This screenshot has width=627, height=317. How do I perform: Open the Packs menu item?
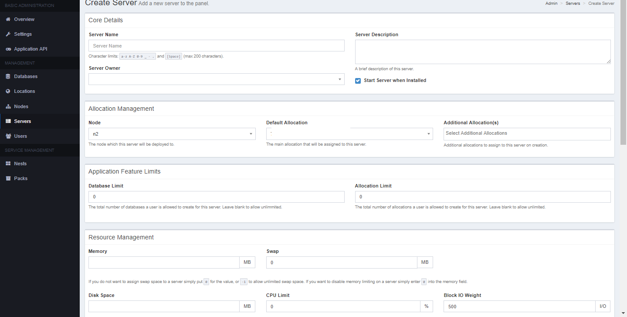(20, 178)
